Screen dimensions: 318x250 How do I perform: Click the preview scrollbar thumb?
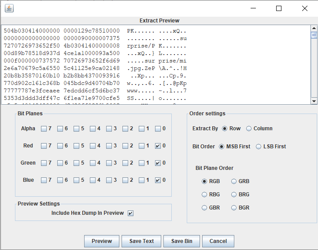(314, 35)
